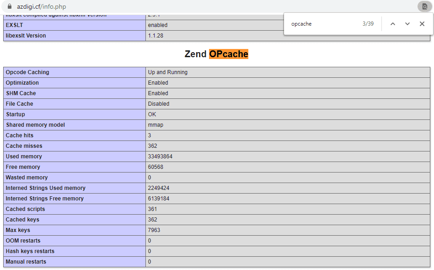Jump to next search match arrow
The width and height of the screenshot is (434, 270).
(407, 24)
